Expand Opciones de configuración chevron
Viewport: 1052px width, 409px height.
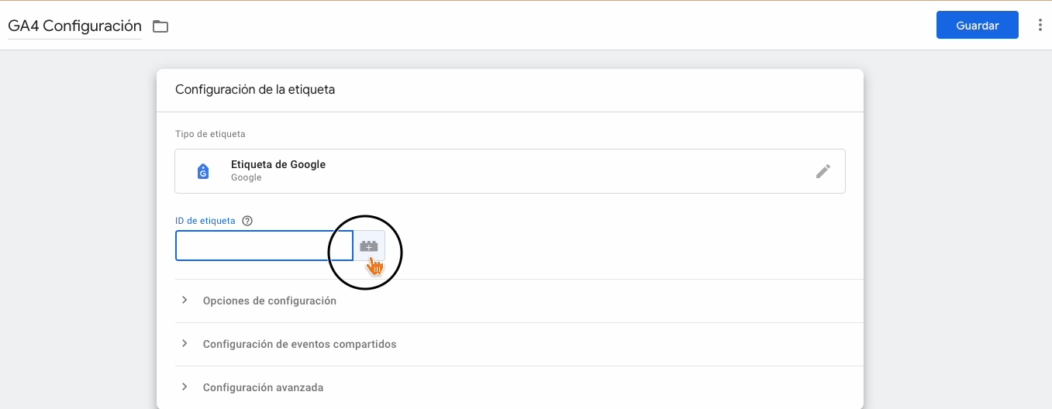185,300
